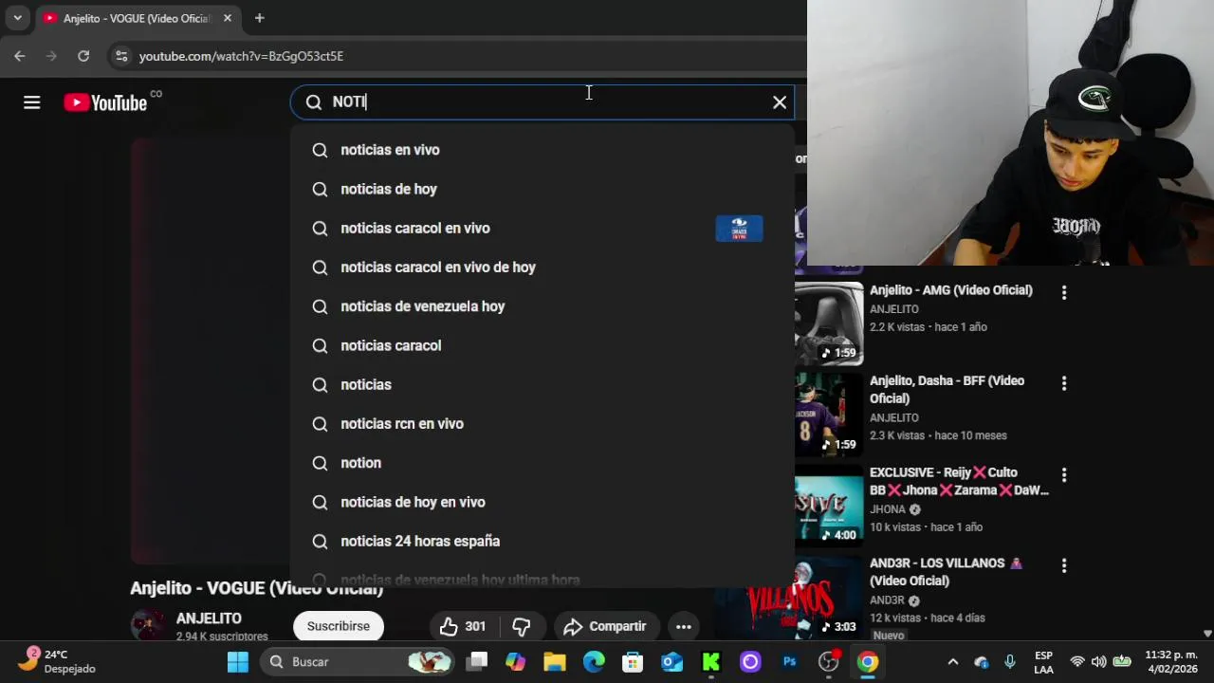Click the search magnifier icon in the search box
This screenshot has height=683, width=1214.
tap(314, 102)
